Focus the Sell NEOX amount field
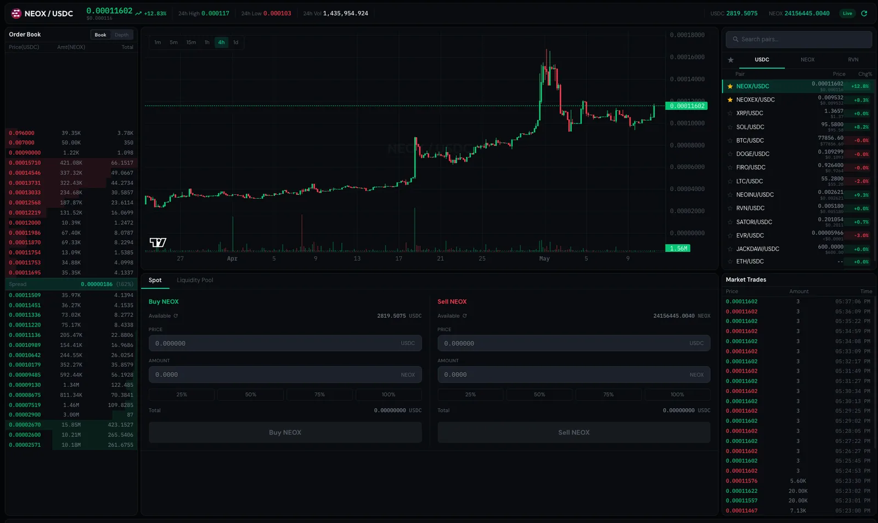 click(x=574, y=375)
